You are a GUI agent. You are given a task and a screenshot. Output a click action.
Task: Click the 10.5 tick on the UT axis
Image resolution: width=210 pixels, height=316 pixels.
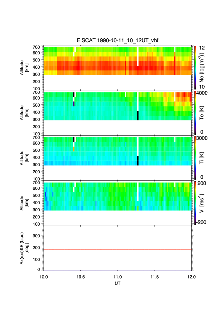click(81, 277)
